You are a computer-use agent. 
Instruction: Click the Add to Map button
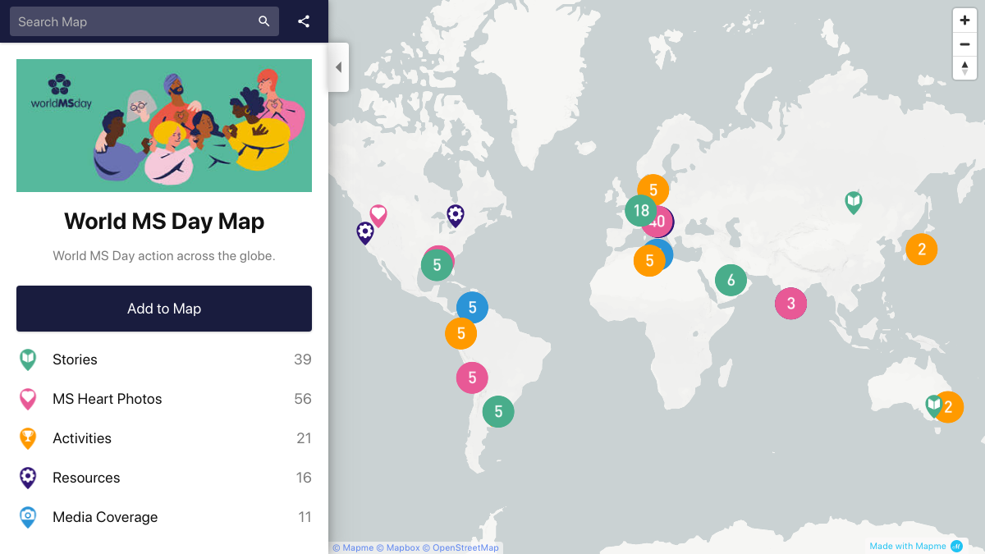[x=164, y=309]
